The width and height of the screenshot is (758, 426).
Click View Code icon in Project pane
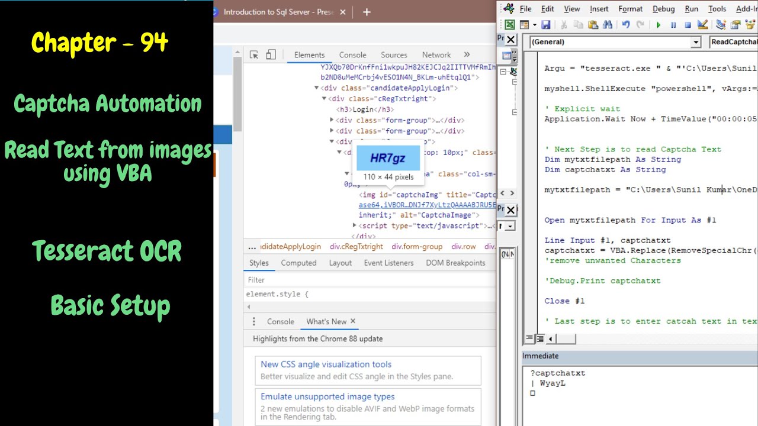(x=507, y=56)
